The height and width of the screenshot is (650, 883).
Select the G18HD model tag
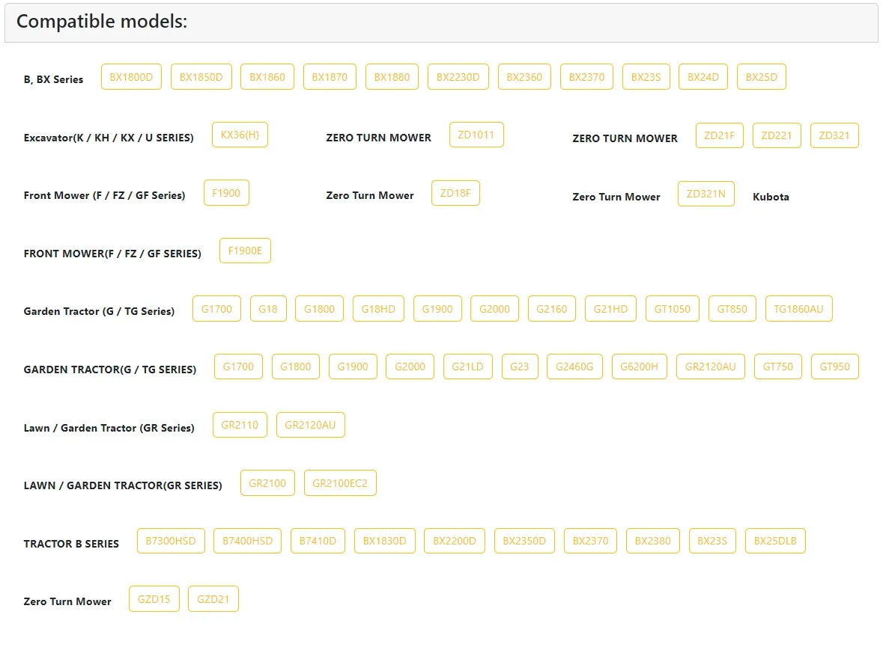pos(378,309)
